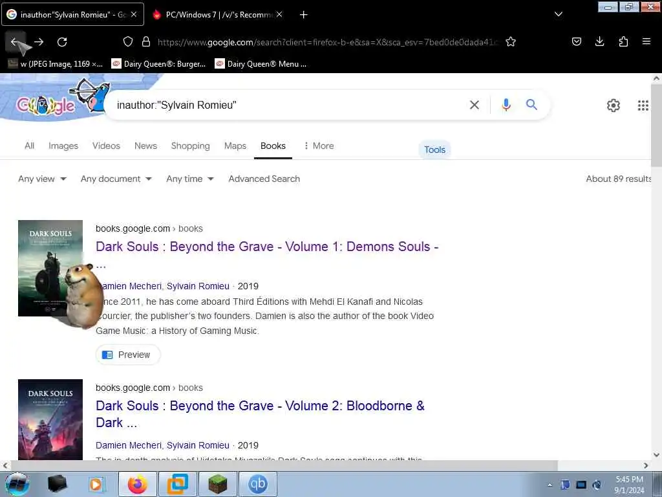Click the padlock site info icon

click(146, 41)
